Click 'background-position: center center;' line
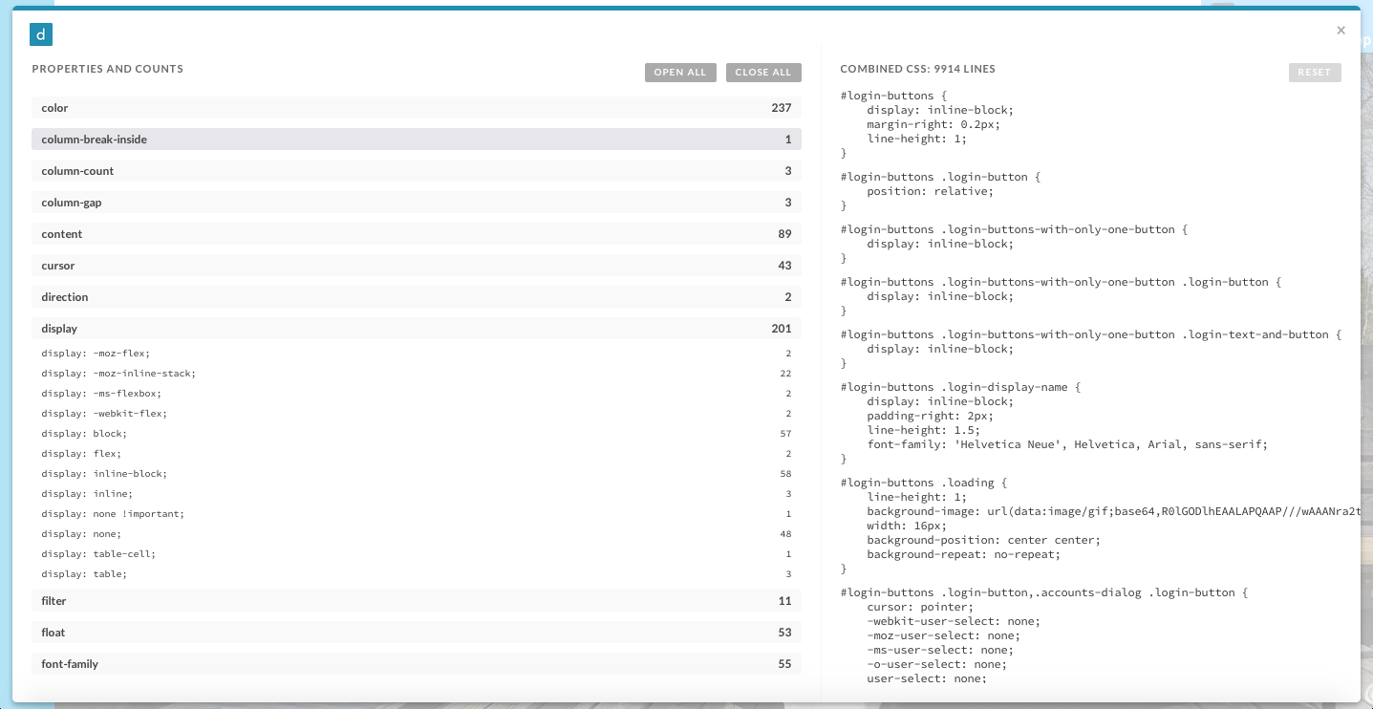 pos(984,540)
